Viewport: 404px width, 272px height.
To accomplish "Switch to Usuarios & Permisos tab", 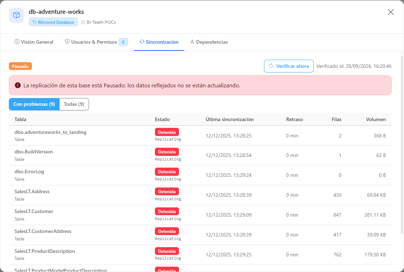I will pos(96,42).
